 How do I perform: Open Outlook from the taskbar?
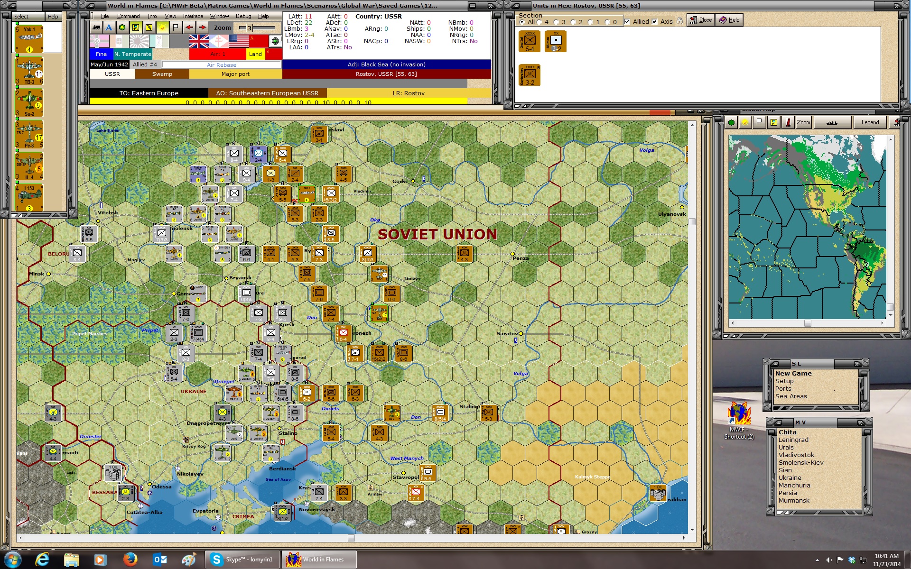(159, 560)
